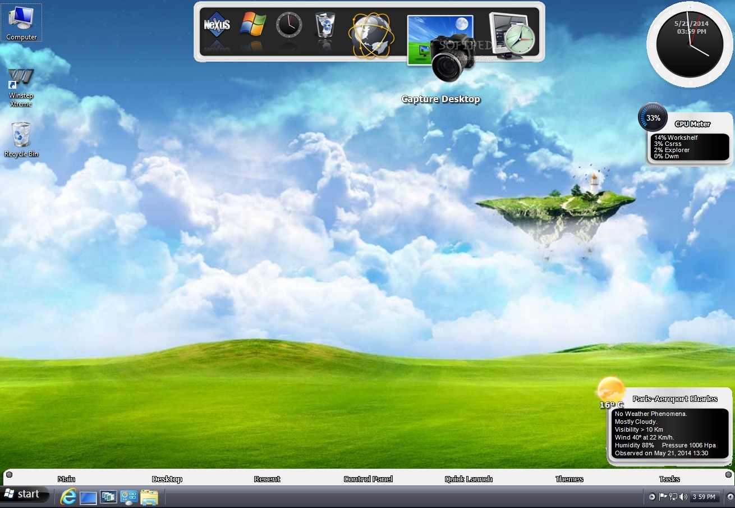Click the 'Humidity 88%' reading
The height and width of the screenshot is (508, 735).
(x=634, y=445)
